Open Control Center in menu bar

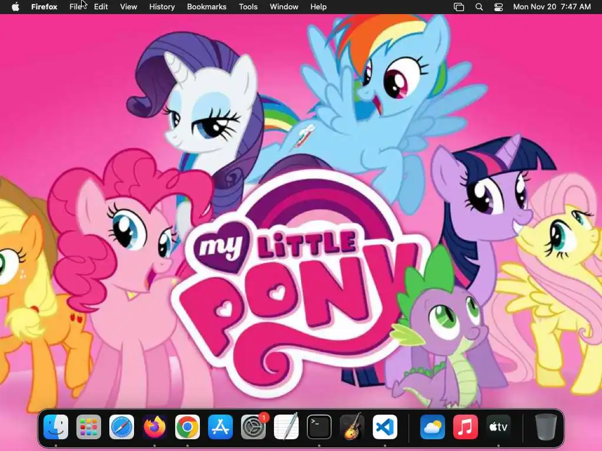click(499, 7)
